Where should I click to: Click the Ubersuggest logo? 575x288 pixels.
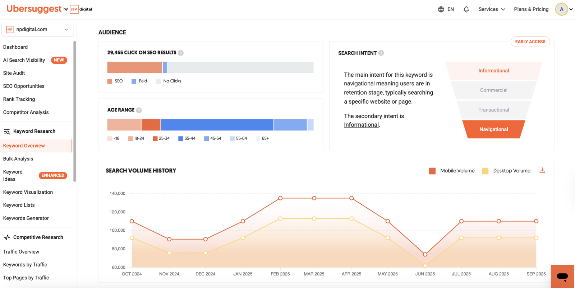coord(34,9)
